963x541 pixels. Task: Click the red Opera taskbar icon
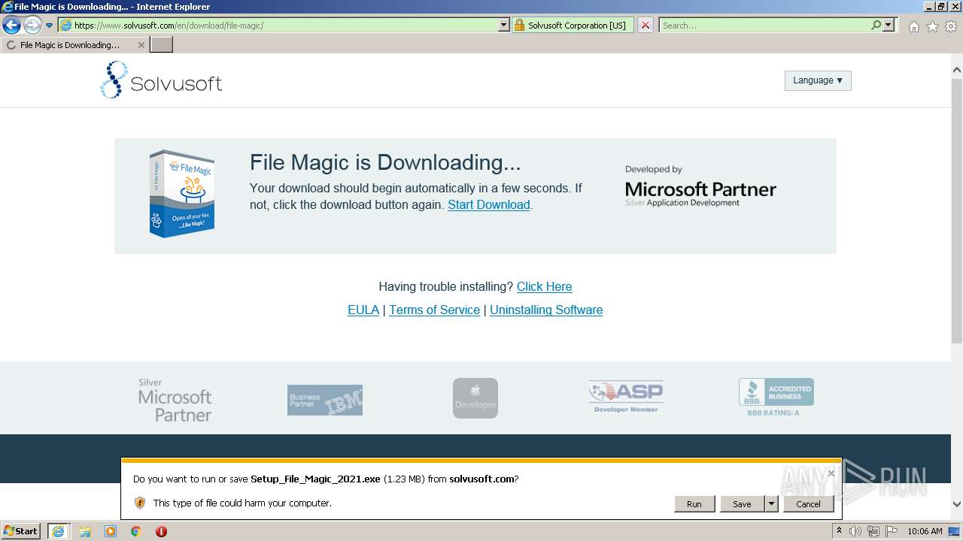(161, 531)
